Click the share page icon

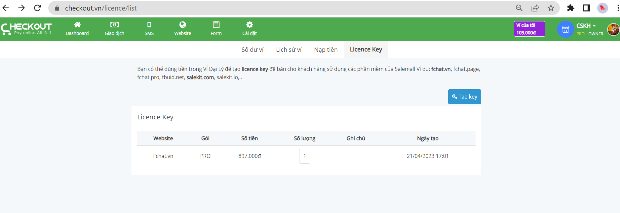[x=535, y=8]
